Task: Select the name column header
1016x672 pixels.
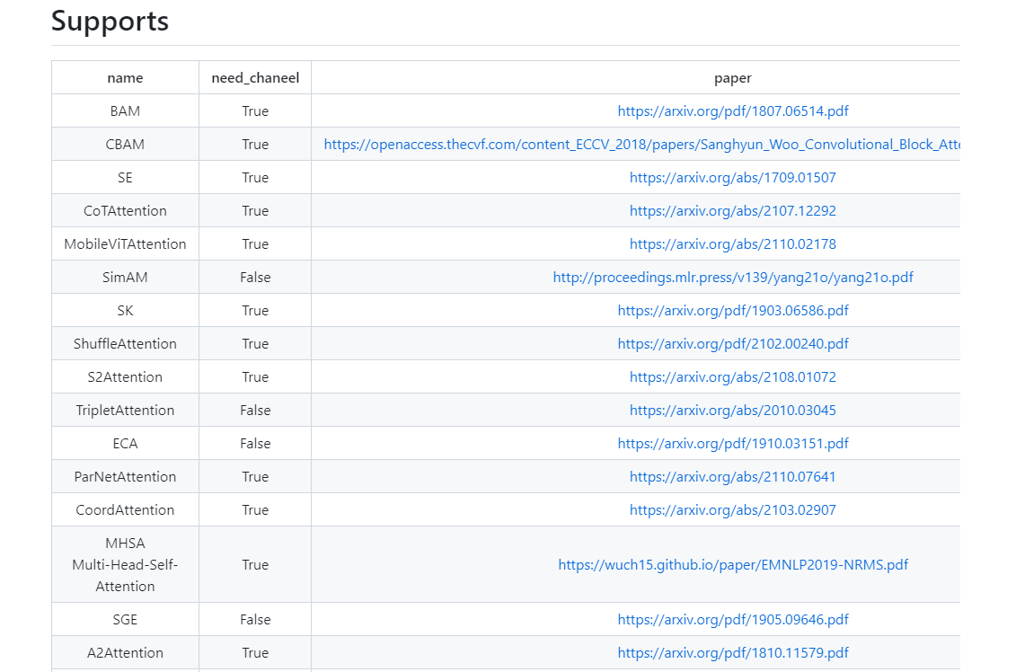Action: click(x=125, y=77)
